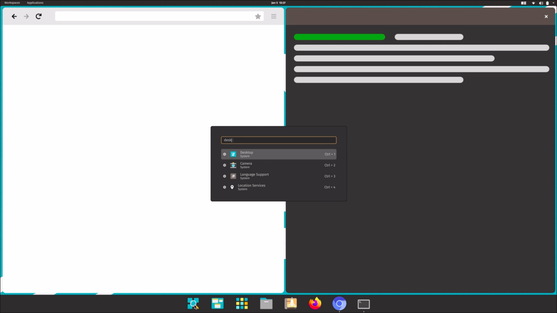Screen dimensions: 557x313
Task: Open Chromium browser from the dock
Action: 339,304
